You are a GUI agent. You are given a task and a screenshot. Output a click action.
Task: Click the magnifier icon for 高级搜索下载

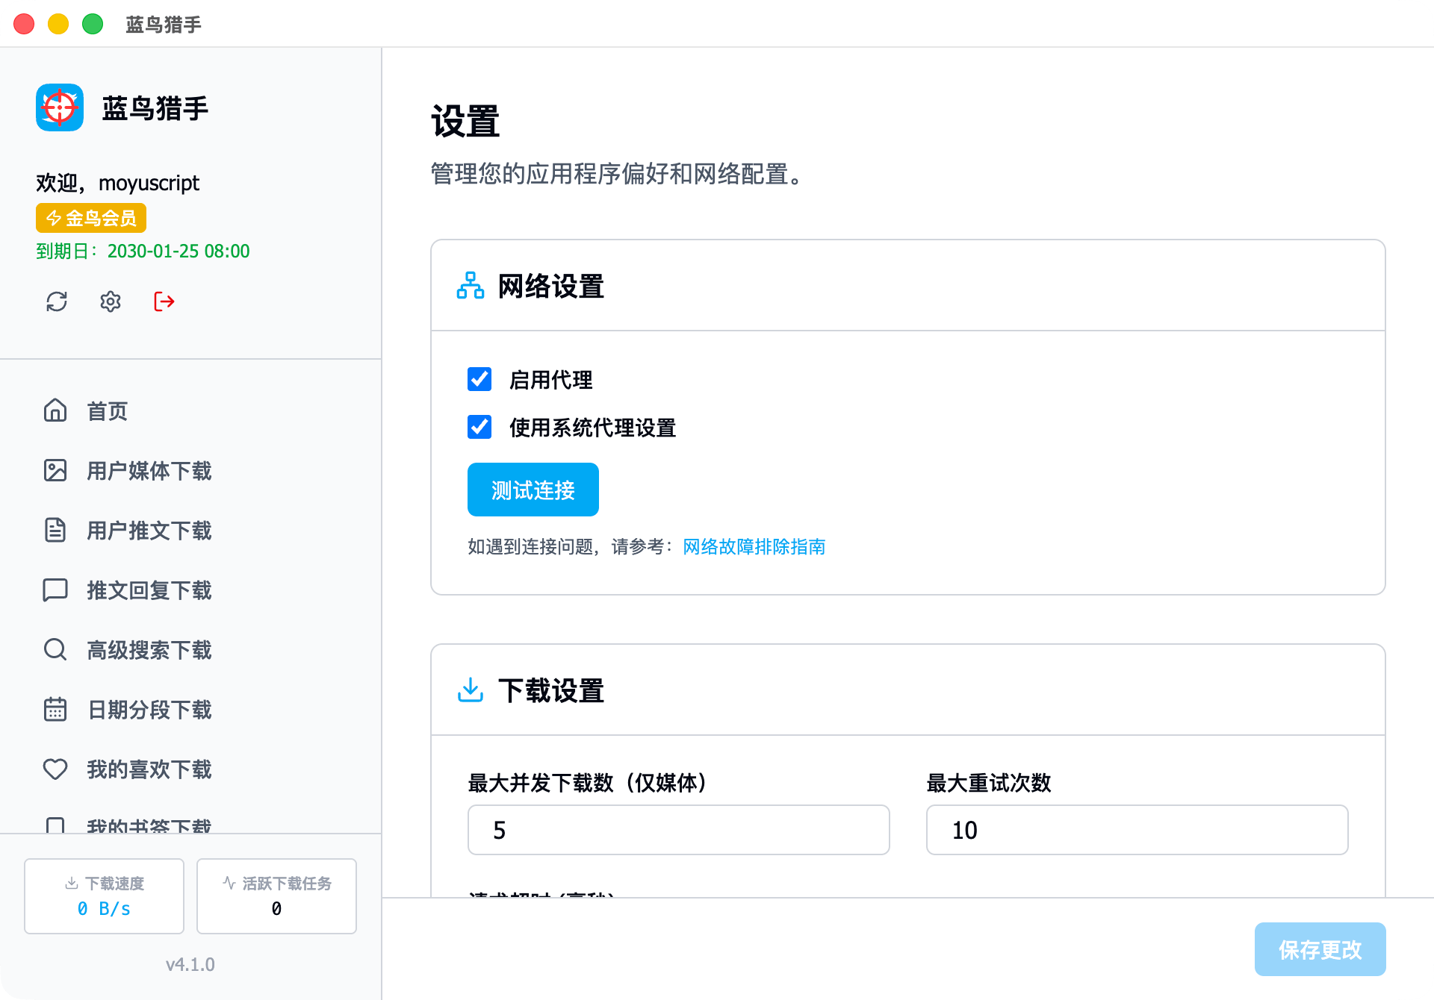point(55,649)
